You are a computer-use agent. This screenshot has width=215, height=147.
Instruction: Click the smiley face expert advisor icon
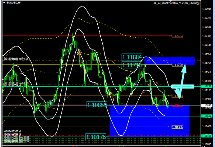point(197,3)
